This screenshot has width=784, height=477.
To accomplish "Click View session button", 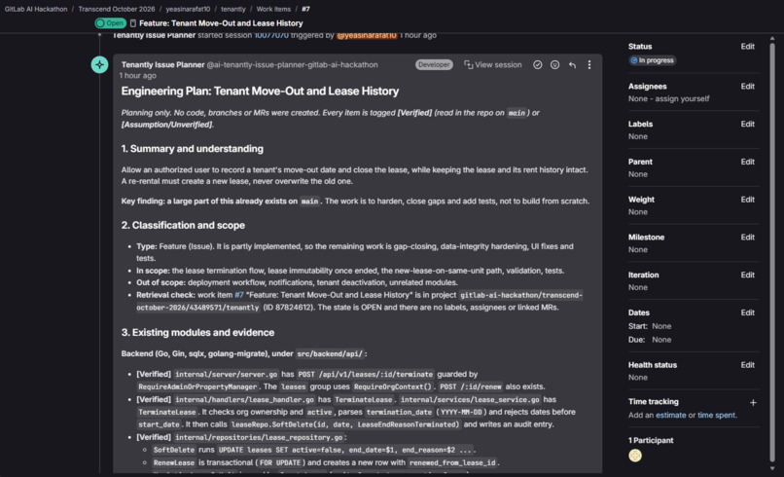I will (x=492, y=64).
